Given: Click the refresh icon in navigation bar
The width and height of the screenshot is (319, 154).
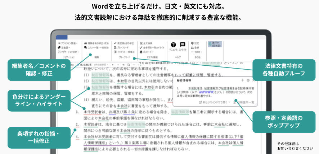Looking at the screenshot, I should click(x=129, y=65).
